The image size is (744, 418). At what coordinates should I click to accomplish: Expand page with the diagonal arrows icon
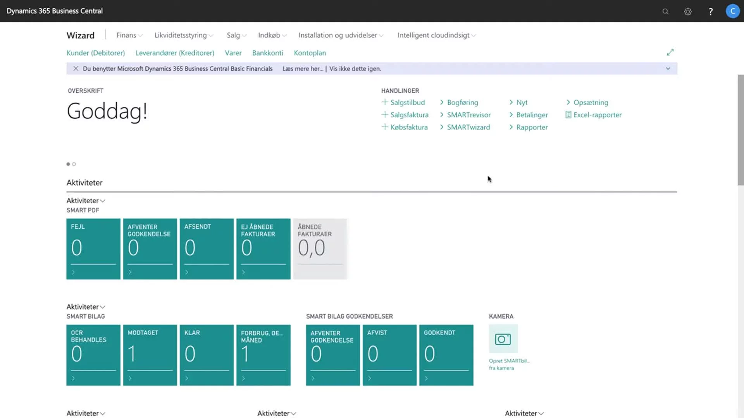coord(670,52)
